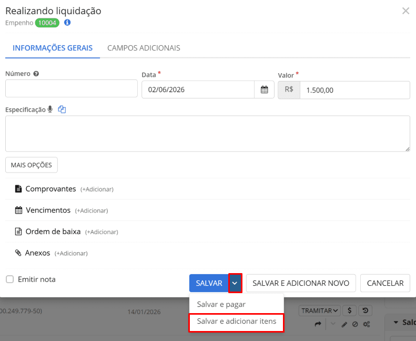Click the Vencimentos calendar icon
416x341 pixels.
18,210
